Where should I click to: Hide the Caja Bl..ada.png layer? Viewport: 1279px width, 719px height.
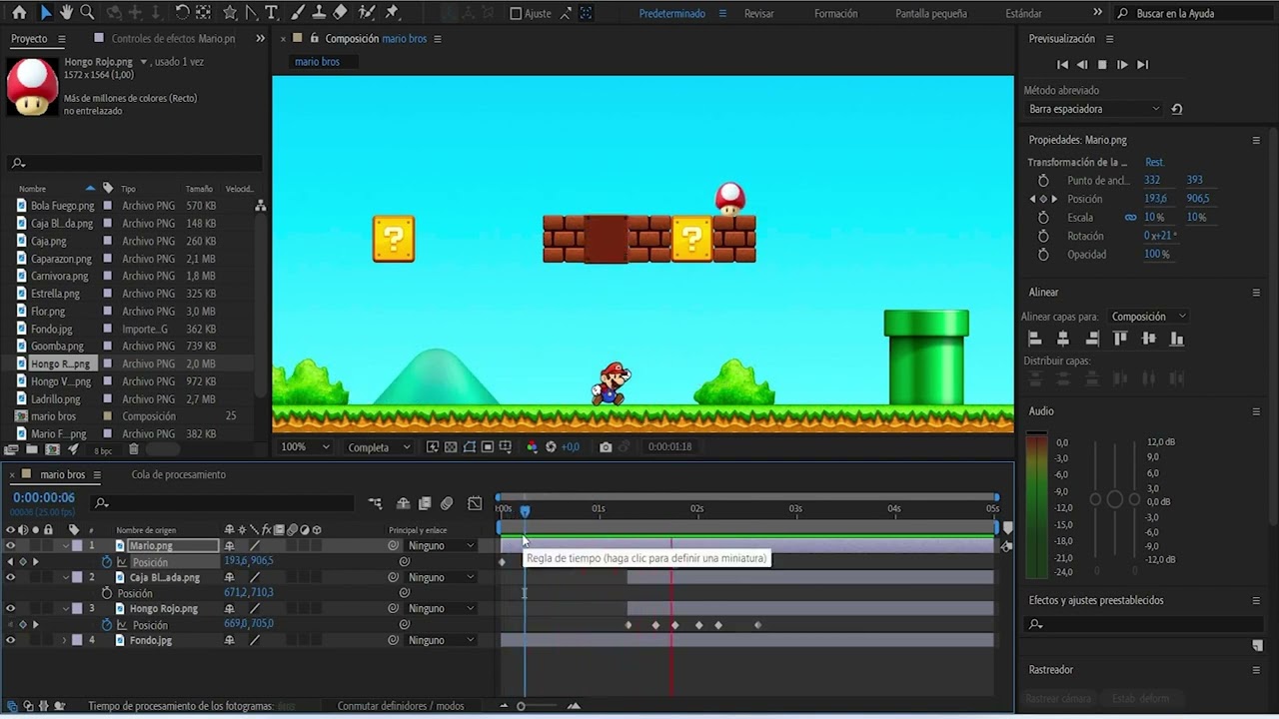(11, 577)
